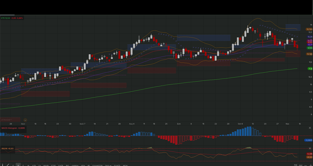This screenshot has height=166, width=313.
Task: Click the green 12,54 last price tag
Action: tap(310, 48)
